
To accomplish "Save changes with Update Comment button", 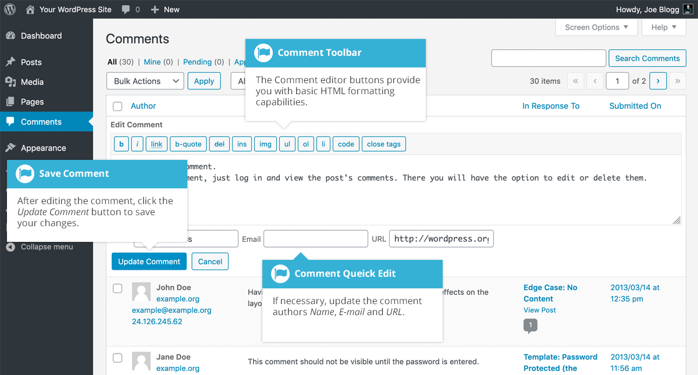I will (x=149, y=262).
